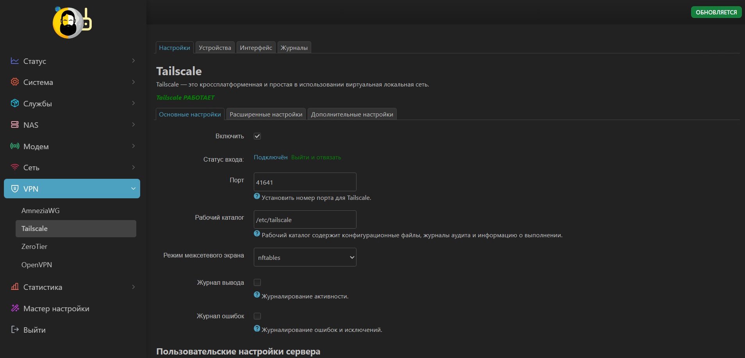The height and width of the screenshot is (358, 745).
Task: Expand the 'Модем' menu chevron
Action: coord(134,146)
